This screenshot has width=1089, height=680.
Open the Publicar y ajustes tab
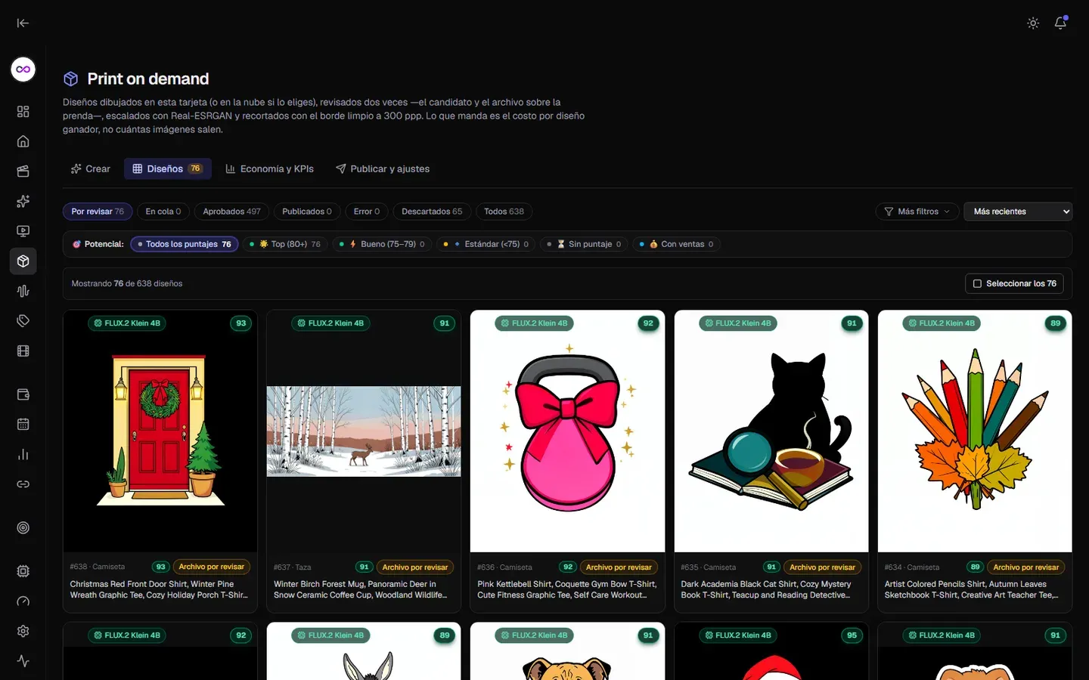(x=383, y=168)
